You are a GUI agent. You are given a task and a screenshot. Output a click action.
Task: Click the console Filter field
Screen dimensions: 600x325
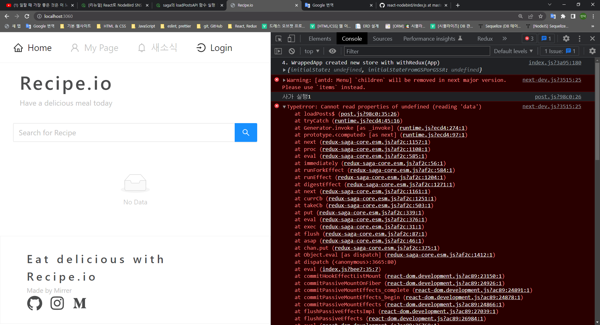(417, 51)
